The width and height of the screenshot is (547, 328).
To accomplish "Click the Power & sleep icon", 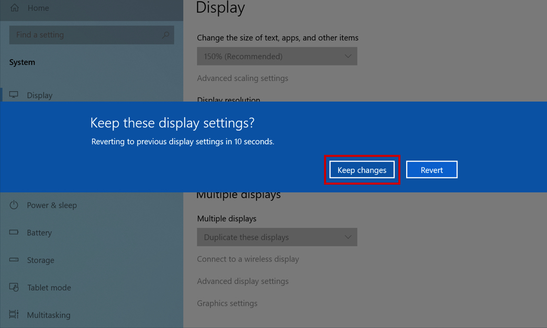I will coord(13,205).
